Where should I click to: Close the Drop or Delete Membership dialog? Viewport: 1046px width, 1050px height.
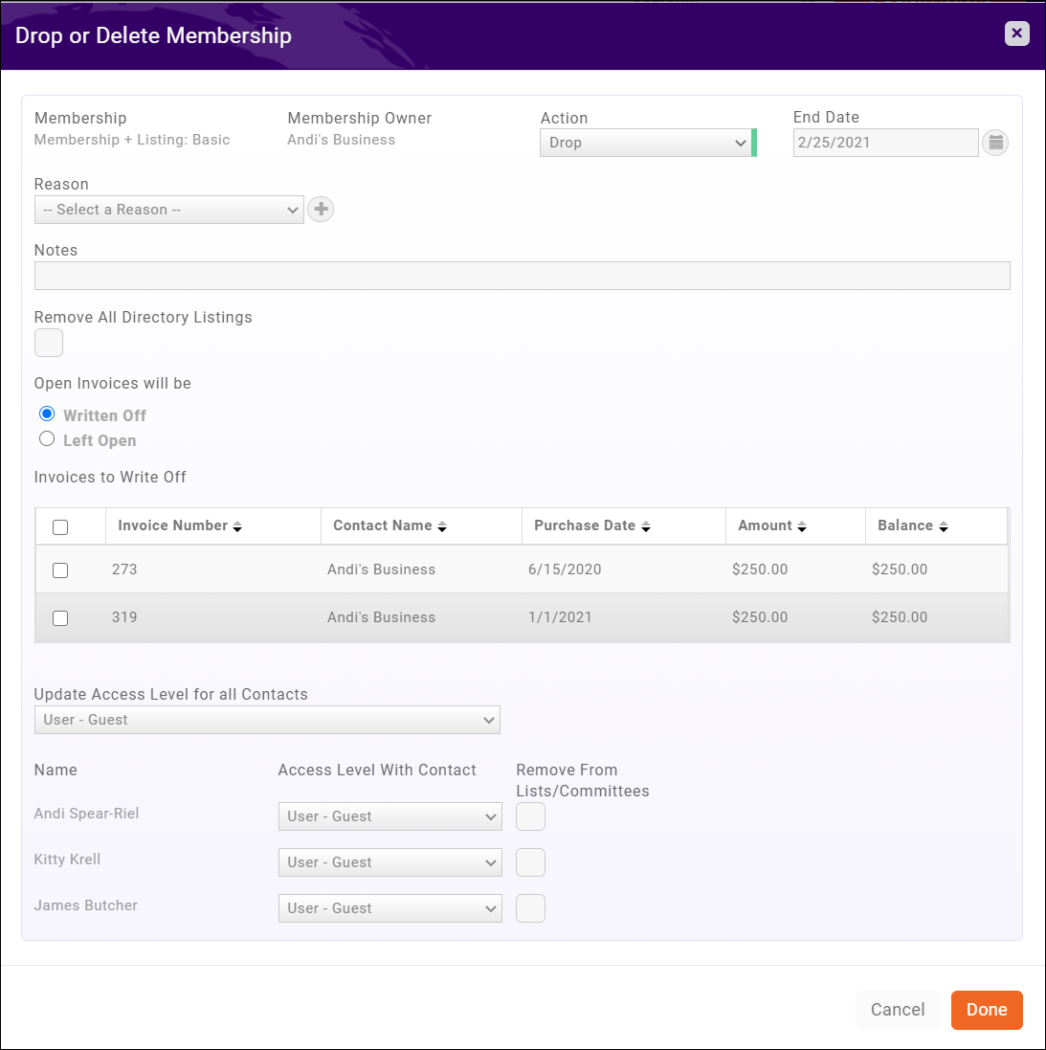coord(1016,33)
